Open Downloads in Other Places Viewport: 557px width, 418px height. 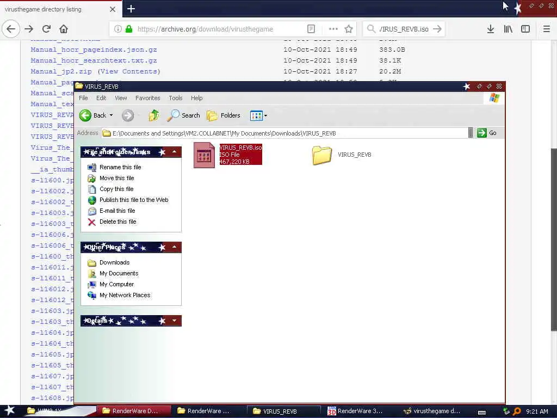[x=114, y=262]
